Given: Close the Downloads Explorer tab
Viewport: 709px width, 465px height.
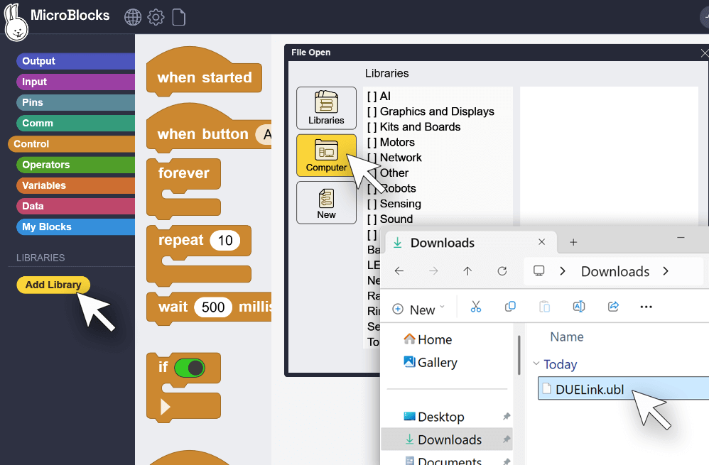Looking at the screenshot, I should [x=542, y=242].
